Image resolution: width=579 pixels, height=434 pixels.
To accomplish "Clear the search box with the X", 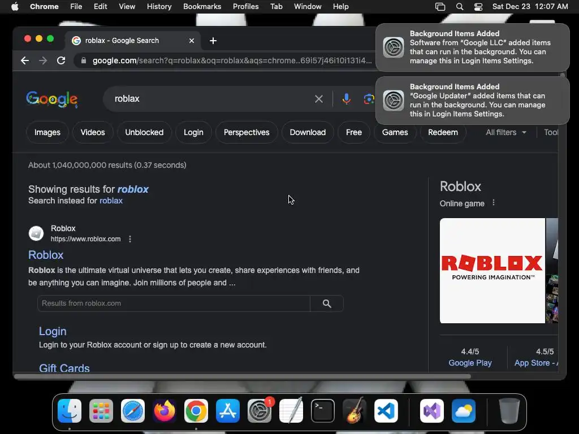I will pyautogui.click(x=319, y=99).
